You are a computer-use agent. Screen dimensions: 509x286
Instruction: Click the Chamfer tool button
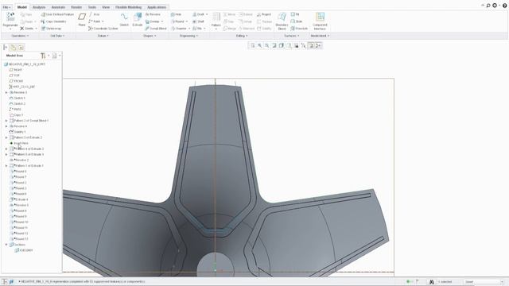179,29
